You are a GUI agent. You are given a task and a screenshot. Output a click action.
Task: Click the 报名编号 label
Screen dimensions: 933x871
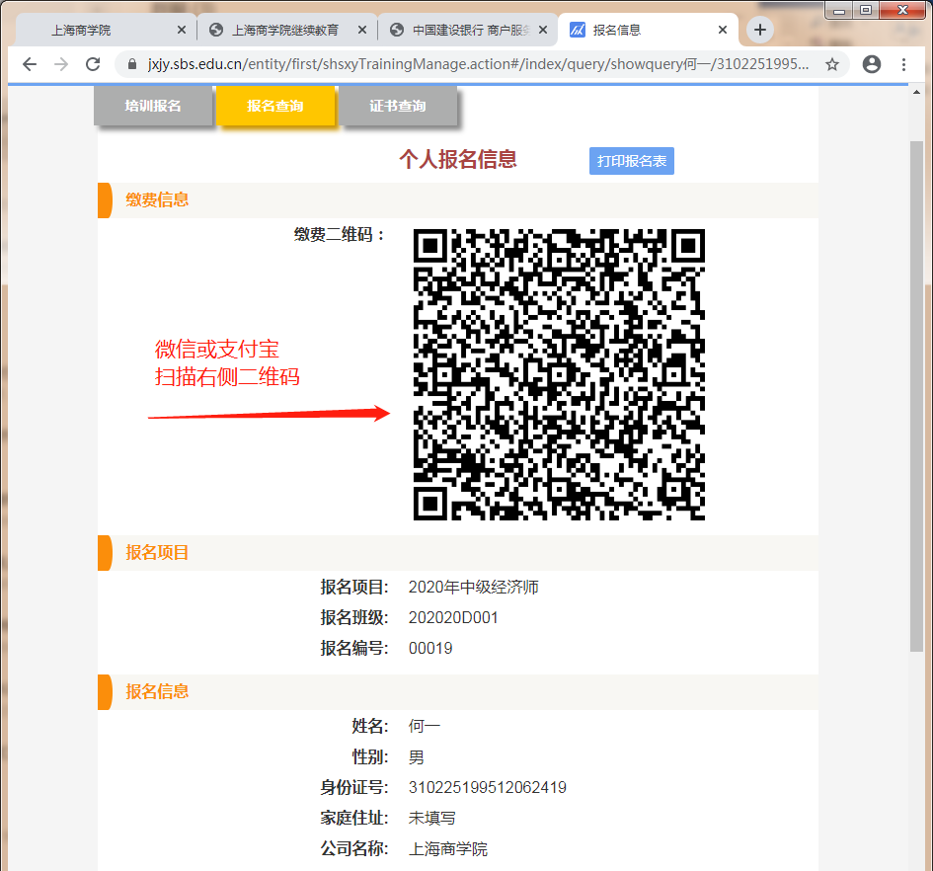pyautogui.click(x=354, y=649)
